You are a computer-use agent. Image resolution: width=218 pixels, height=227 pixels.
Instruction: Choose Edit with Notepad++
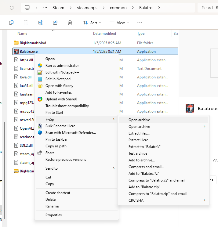pyautogui.click(x=76, y=72)
